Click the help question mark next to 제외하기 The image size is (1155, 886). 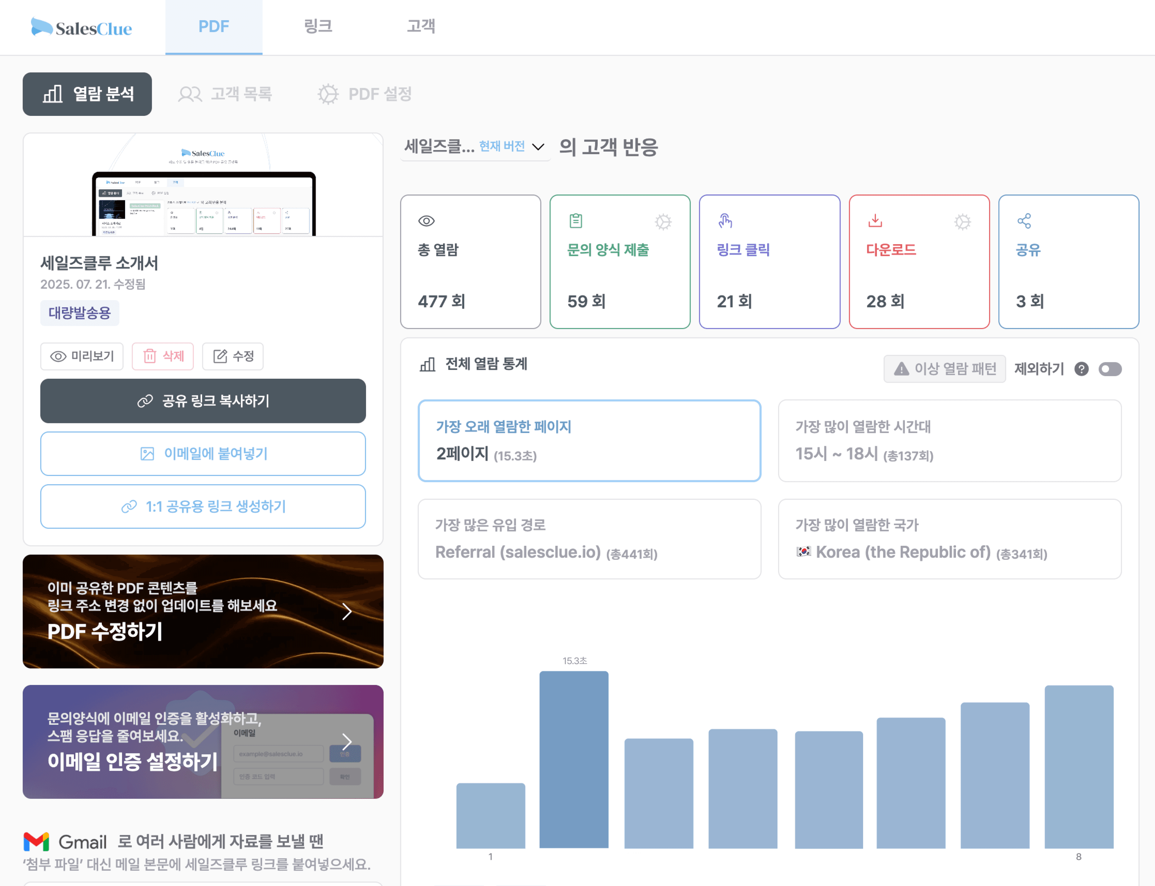coord(1081,369)
